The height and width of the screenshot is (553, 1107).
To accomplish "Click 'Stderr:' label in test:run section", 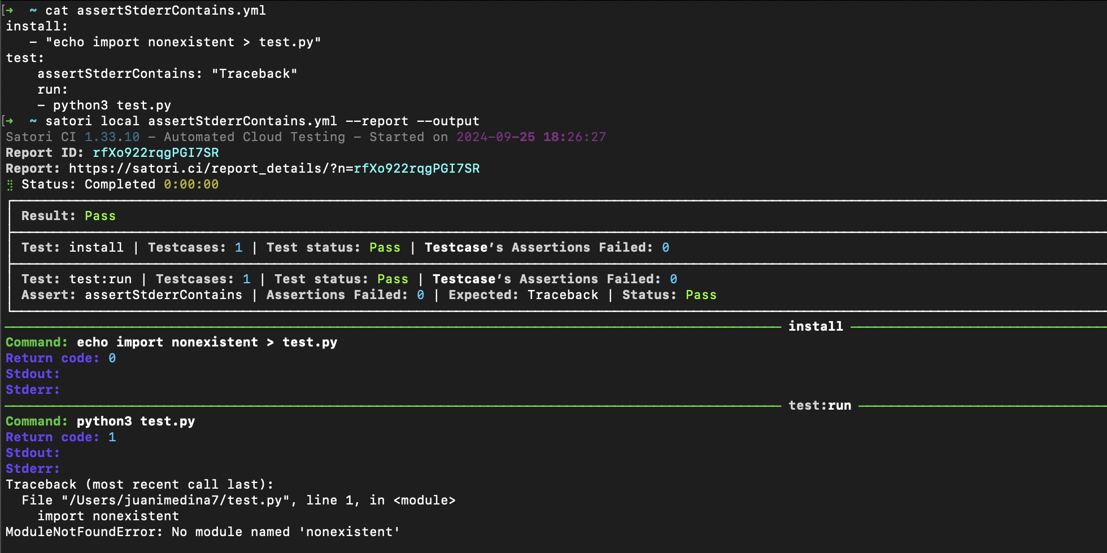I will point(33,469).
